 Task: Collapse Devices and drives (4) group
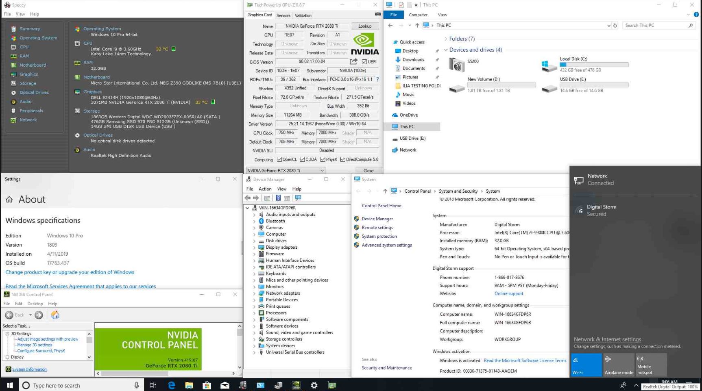coord(446,50)
